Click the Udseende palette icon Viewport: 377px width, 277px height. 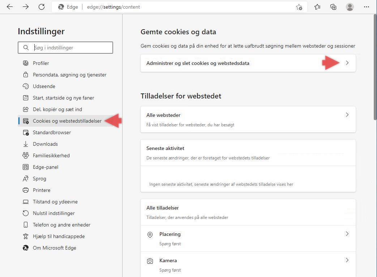(26, 86)
